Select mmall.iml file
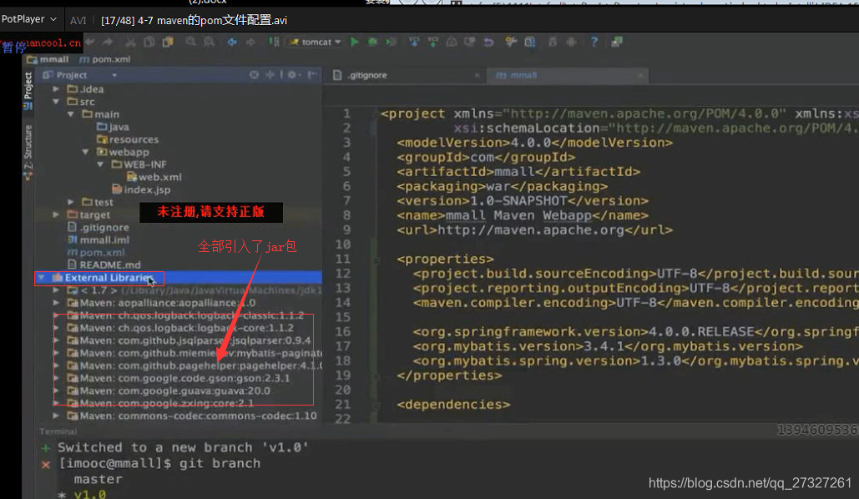This screenshot has width=859, height=499. click(98, 240)
